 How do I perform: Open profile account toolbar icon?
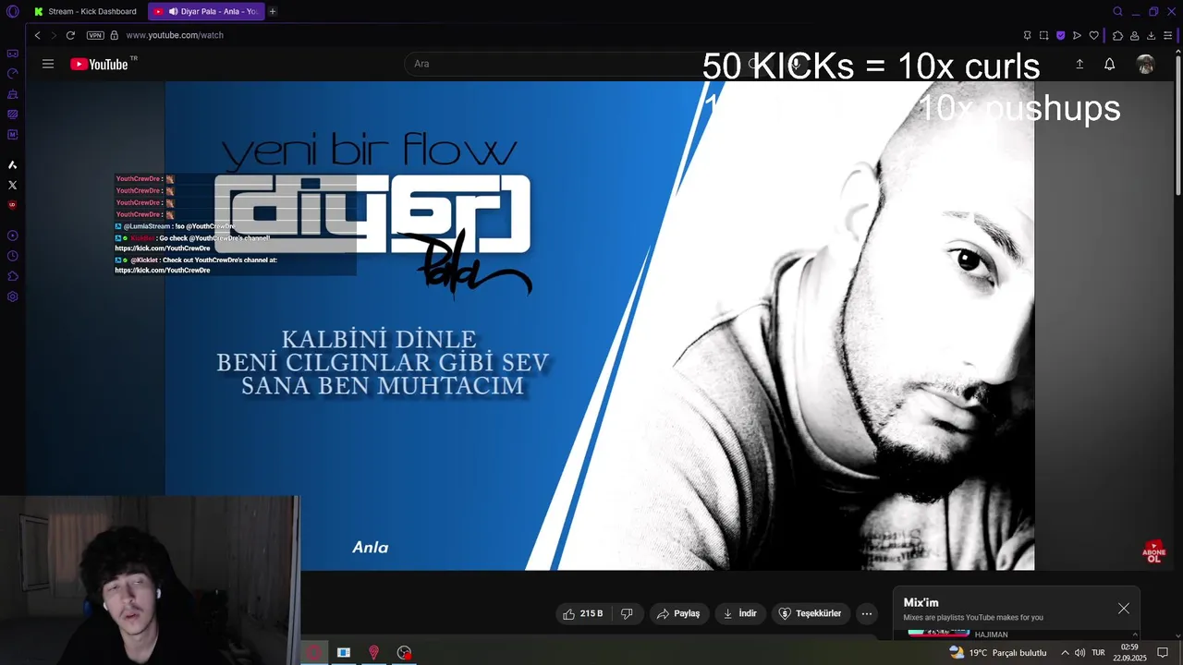click(x=1134, y=35)
